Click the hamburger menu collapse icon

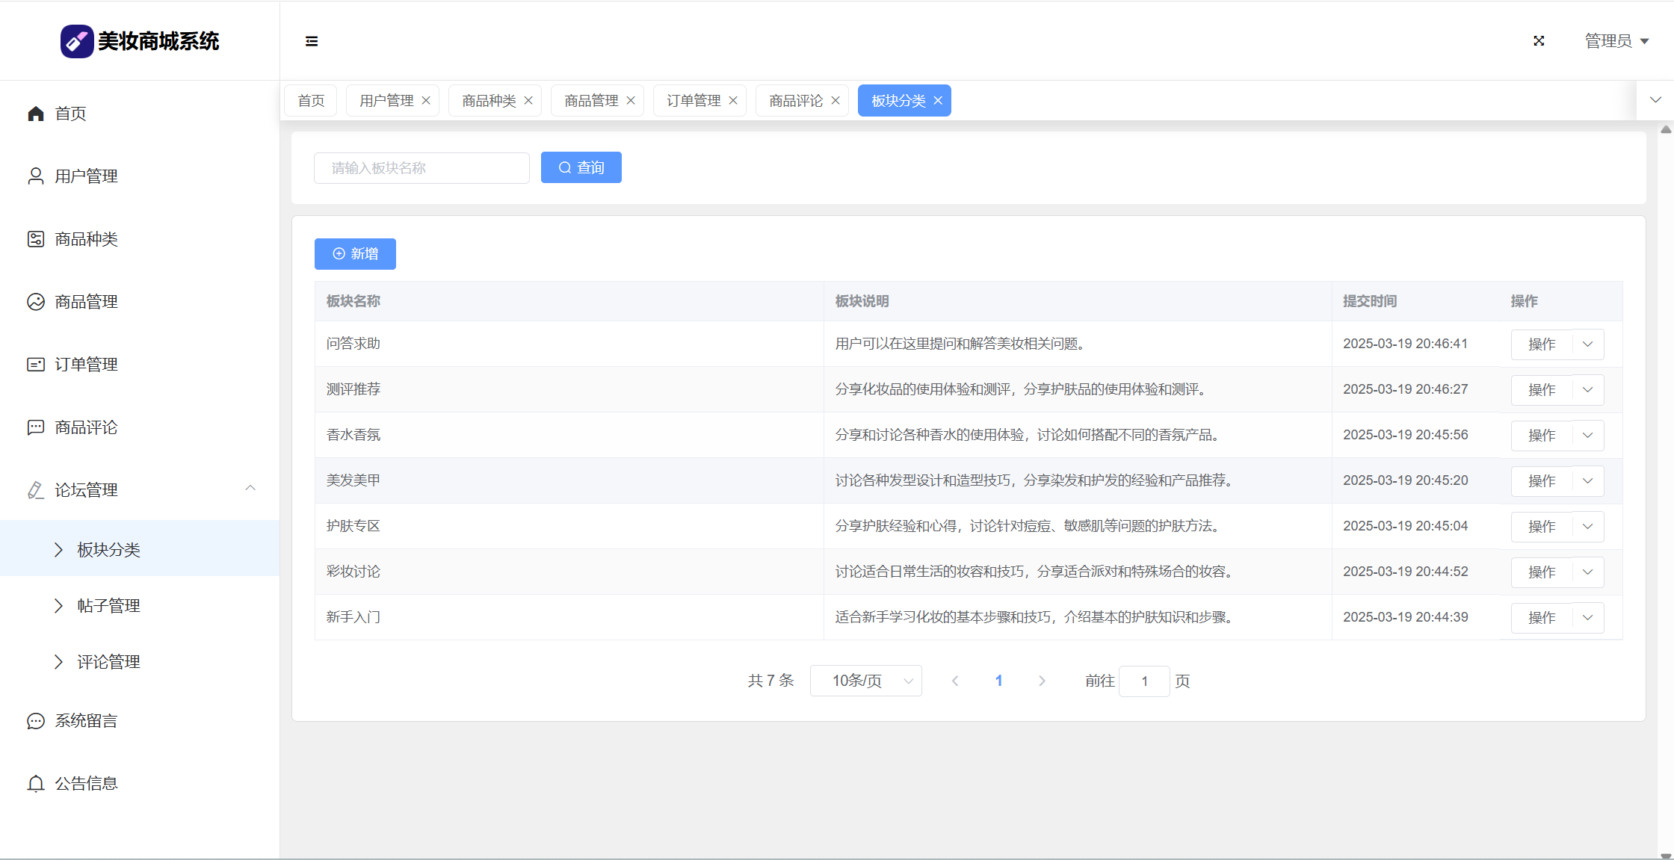312,41
